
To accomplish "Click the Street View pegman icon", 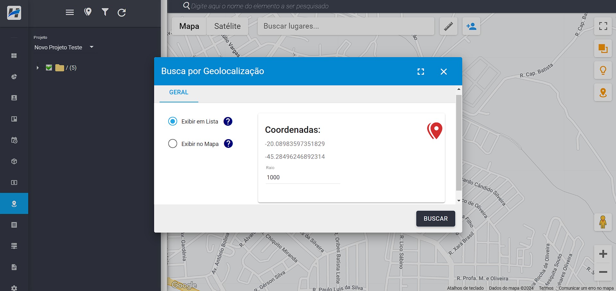I will [x=603, y=222].
